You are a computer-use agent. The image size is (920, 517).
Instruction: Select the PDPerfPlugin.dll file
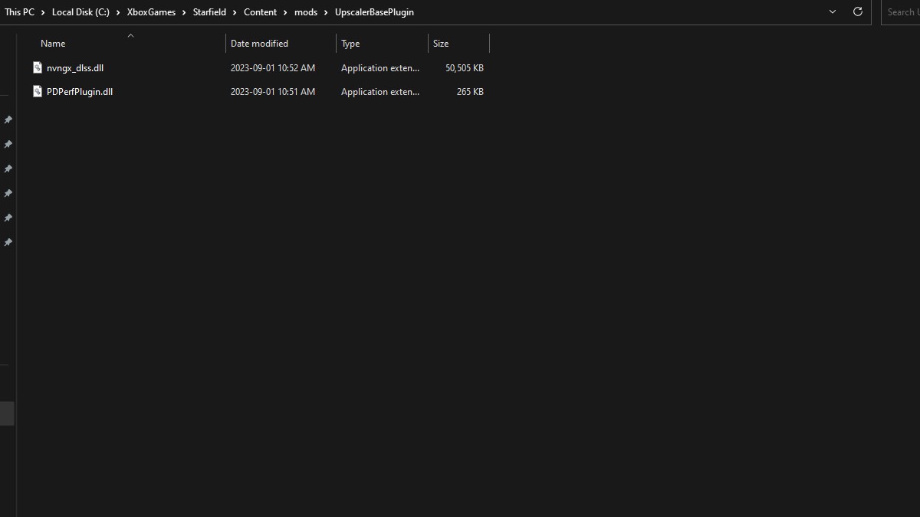(80, 91)
